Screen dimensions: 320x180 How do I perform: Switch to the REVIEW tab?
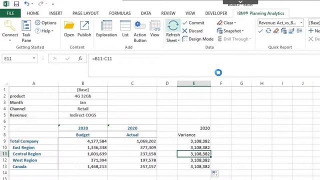[168, 13]
